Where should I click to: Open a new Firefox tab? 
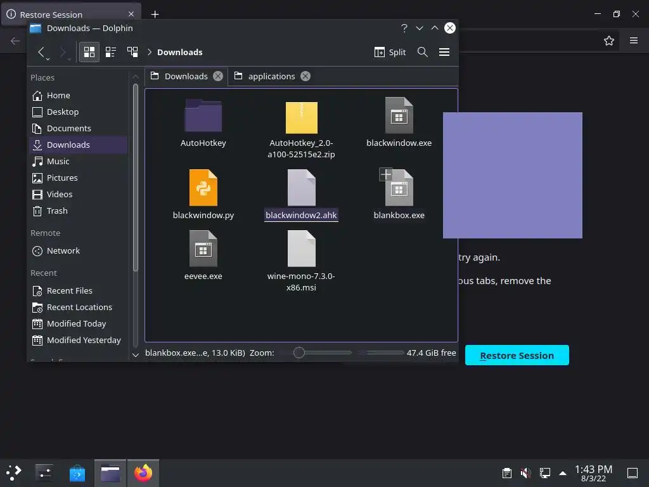point(155,15)
